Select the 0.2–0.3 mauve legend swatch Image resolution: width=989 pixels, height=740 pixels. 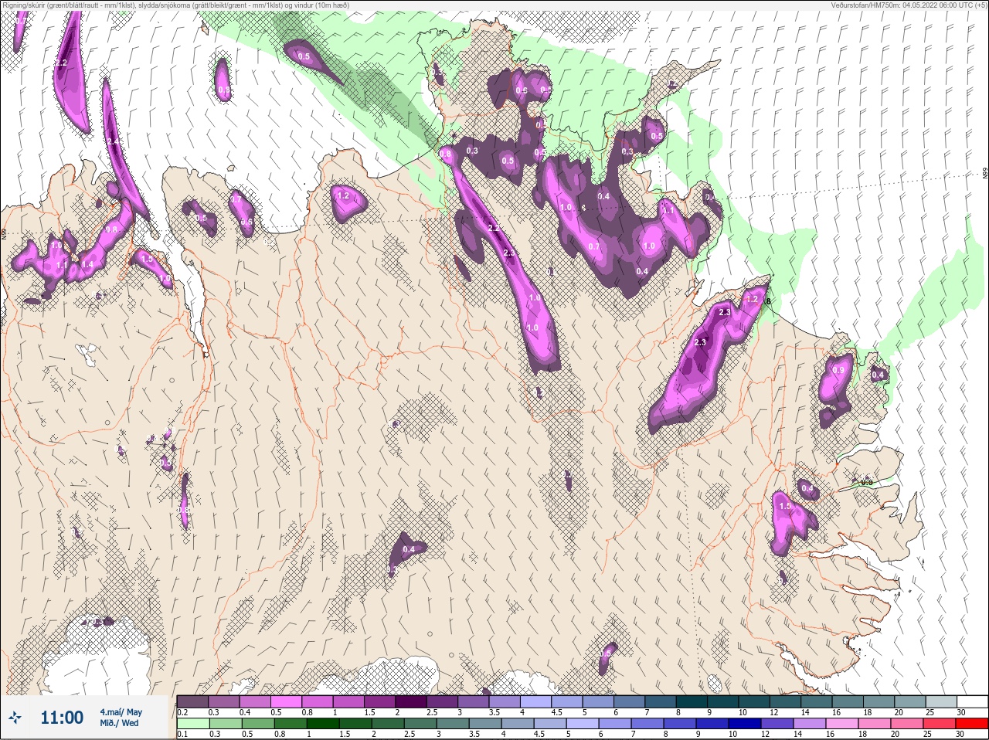192,701
